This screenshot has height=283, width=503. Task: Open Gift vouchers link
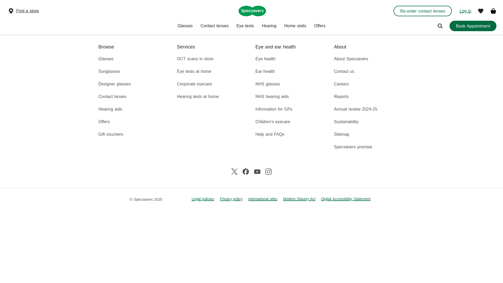pos(111,134)
